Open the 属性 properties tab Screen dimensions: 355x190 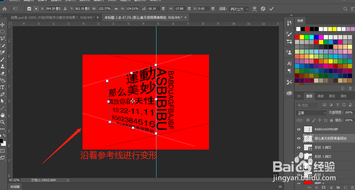(x=344, y=96)
